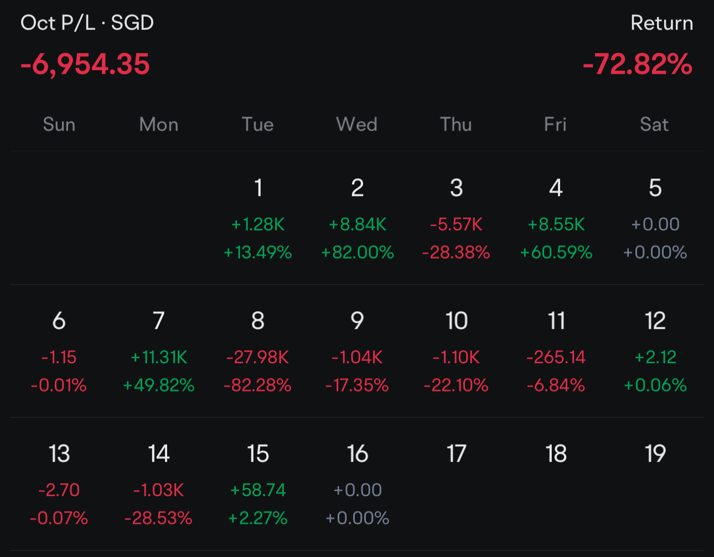Select day 16 date number
The image size is (714, 557).
click(358, 454)
